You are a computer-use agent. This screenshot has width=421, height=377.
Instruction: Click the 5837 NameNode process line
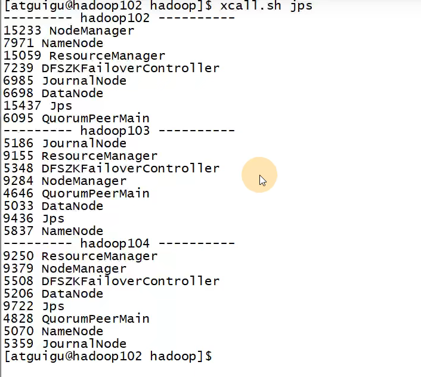click(53, 231)
